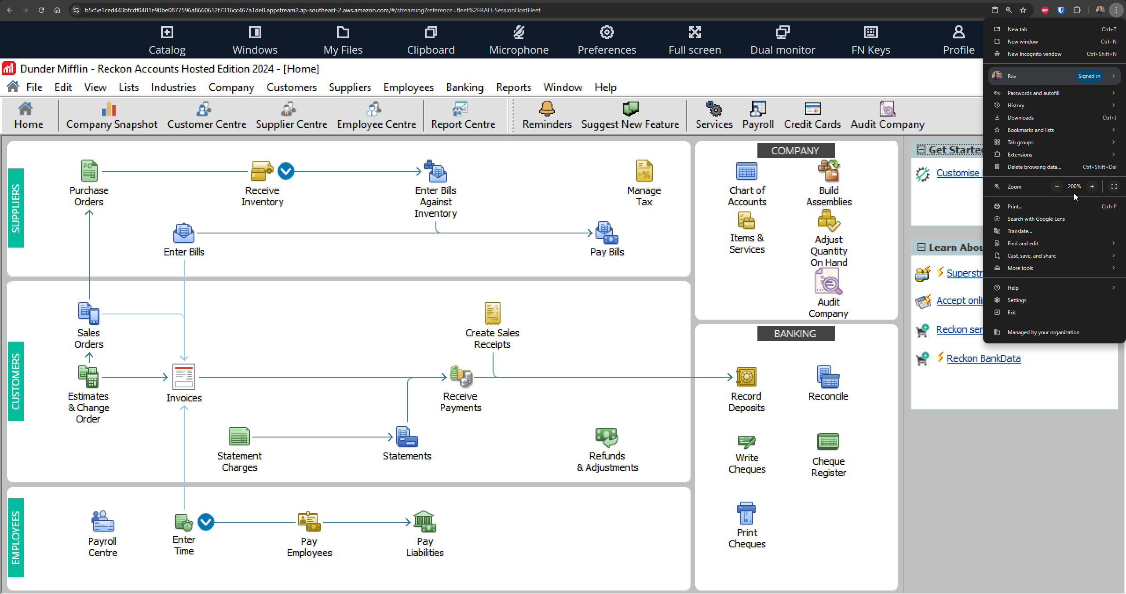This screenshot has height=594, width=1126.
Task: Open the Pay Liabilities icon
Action: (424, 522)
